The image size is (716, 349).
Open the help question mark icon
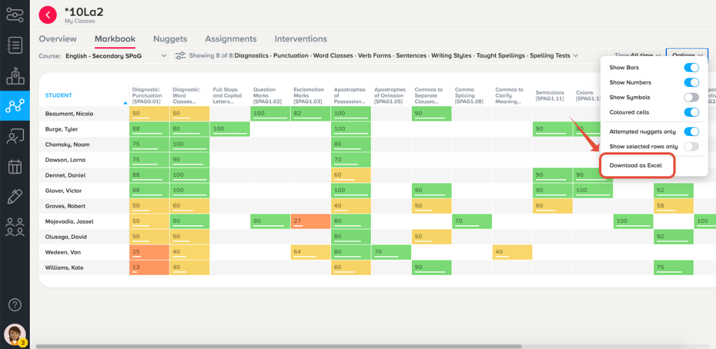click(15, 305)
